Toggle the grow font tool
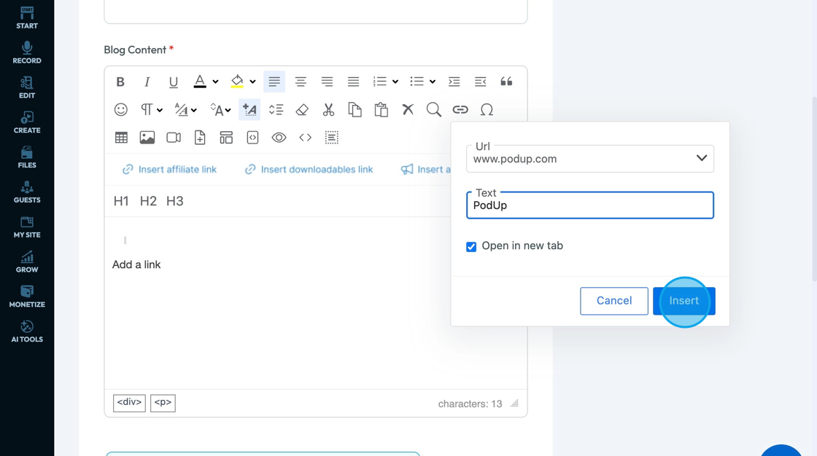 pos(249,110)
